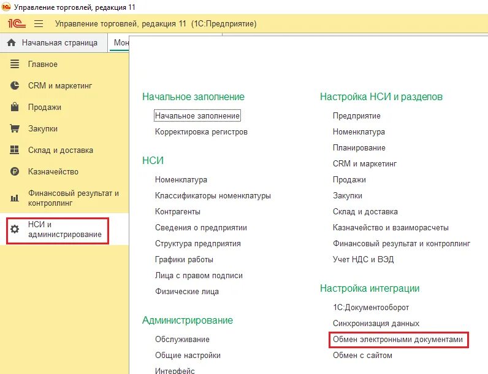Open Продажи settings link
This screenshot has height=374, width=488.
click(x=349, y=180)
